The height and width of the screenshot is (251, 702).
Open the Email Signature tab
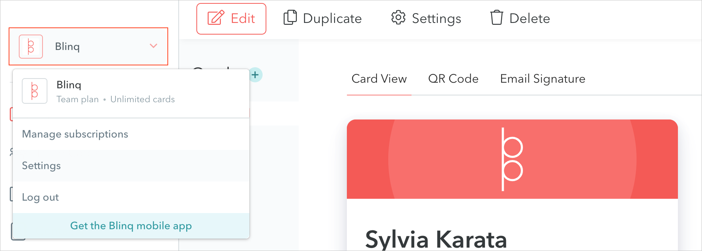click(542, 79)
